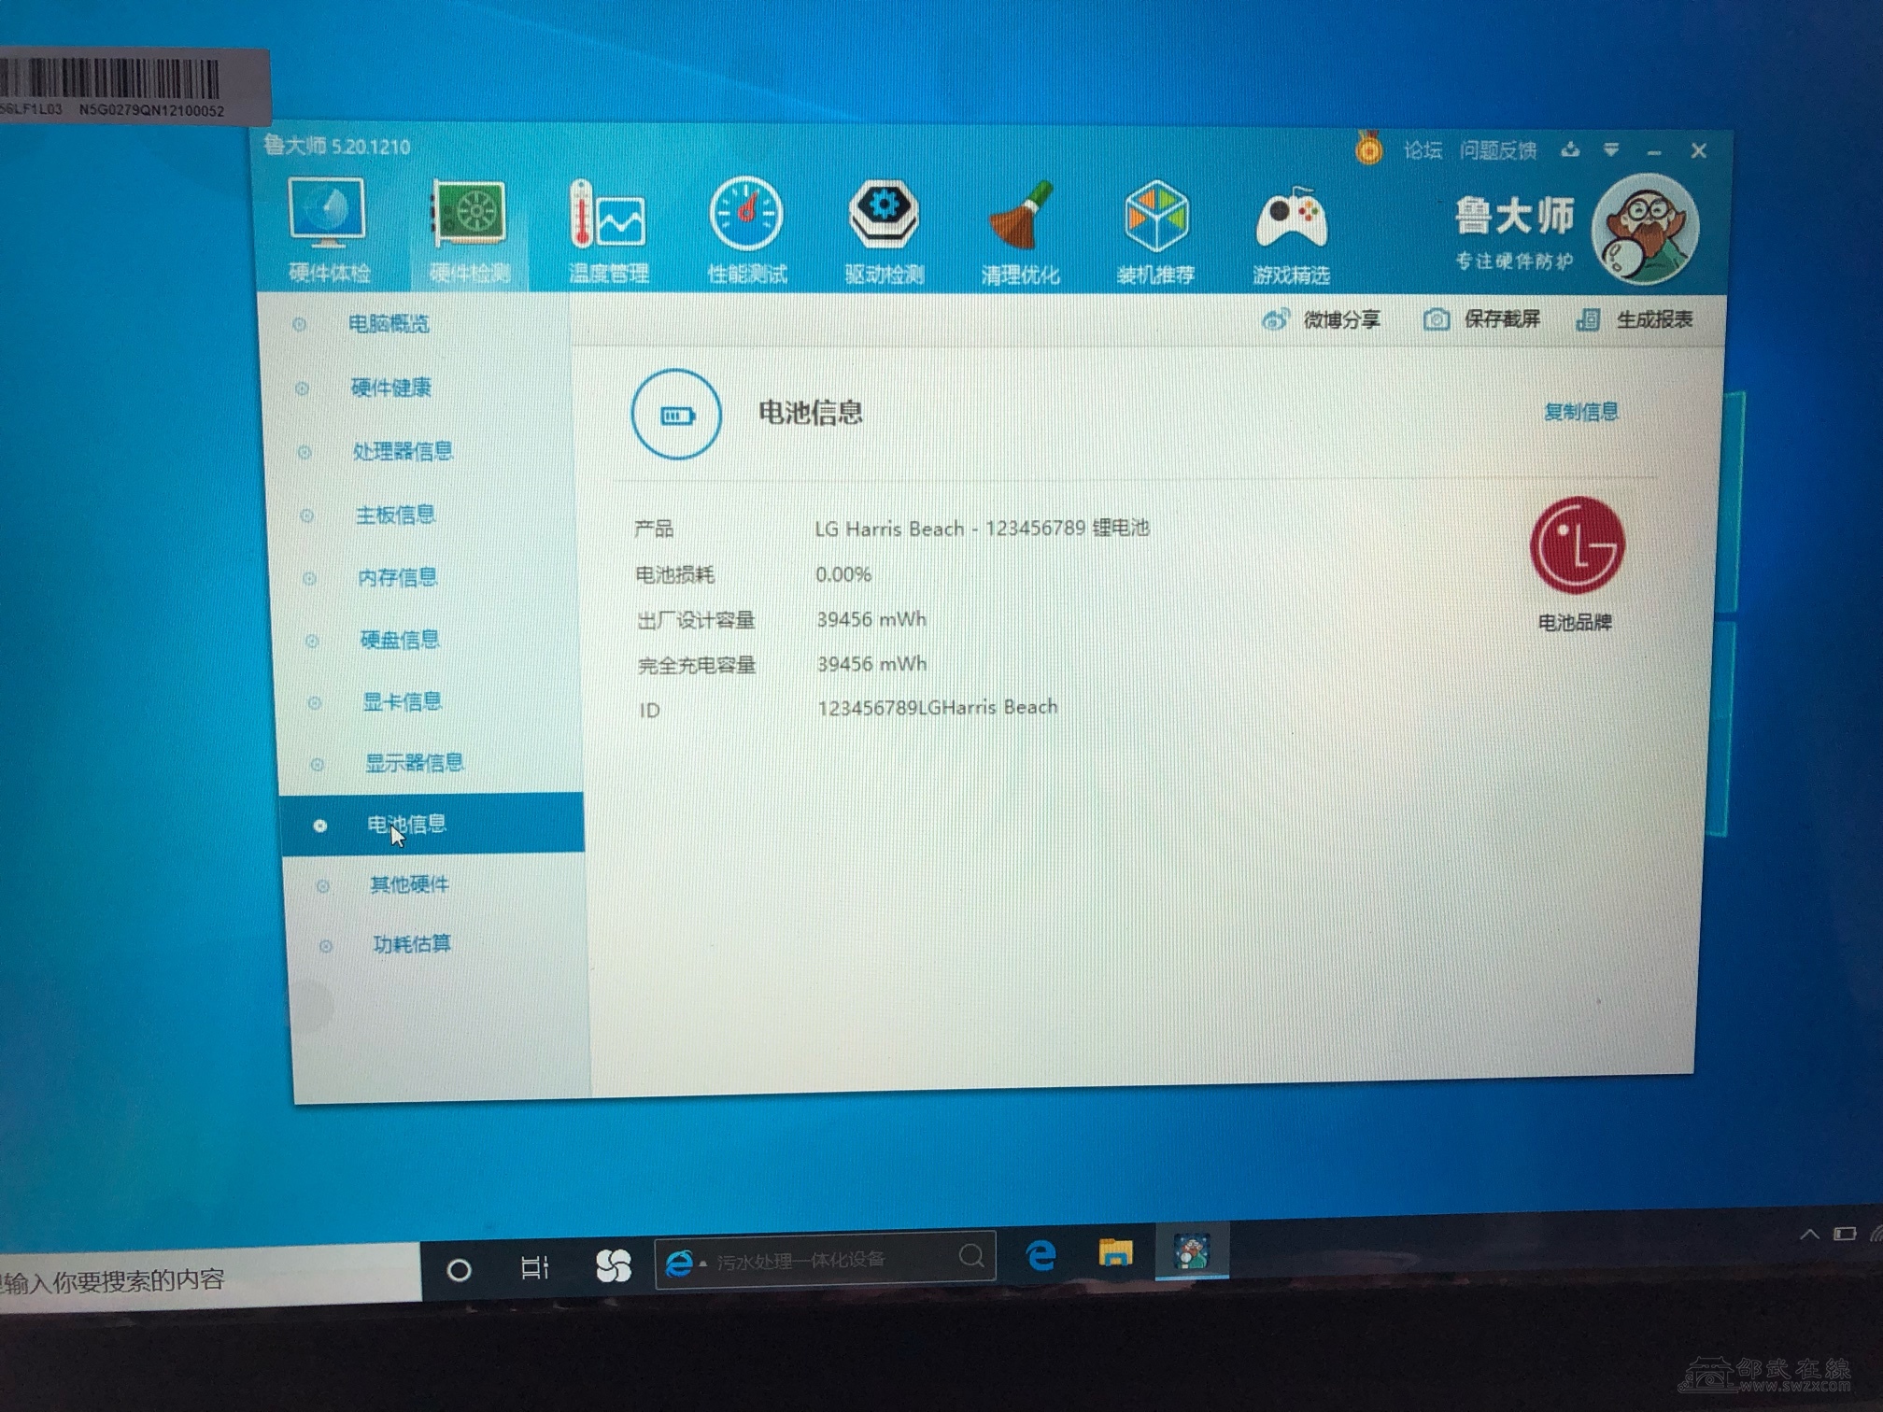Choose 显卡信息 sidebar entry
This screenshot has width=1883, height=1412.
[402, 701]
